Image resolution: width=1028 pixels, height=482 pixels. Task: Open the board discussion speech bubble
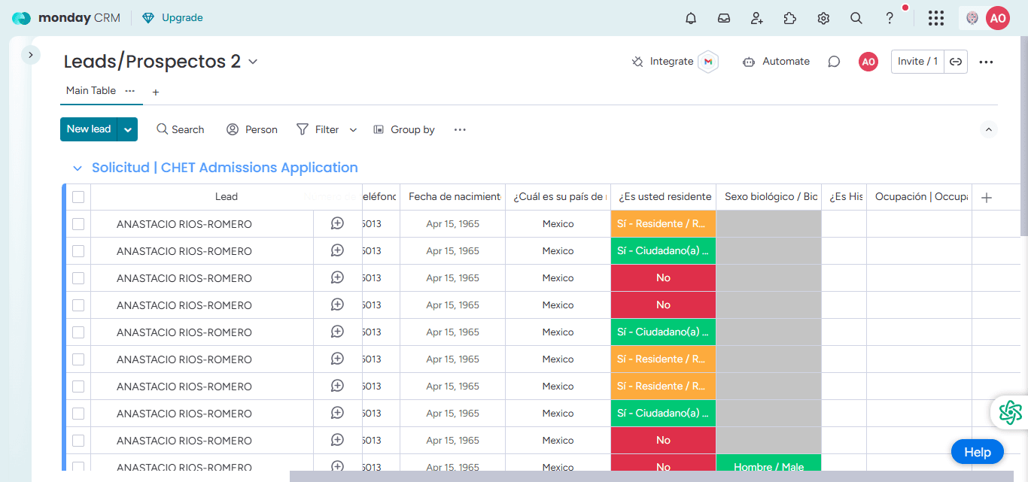834,62
